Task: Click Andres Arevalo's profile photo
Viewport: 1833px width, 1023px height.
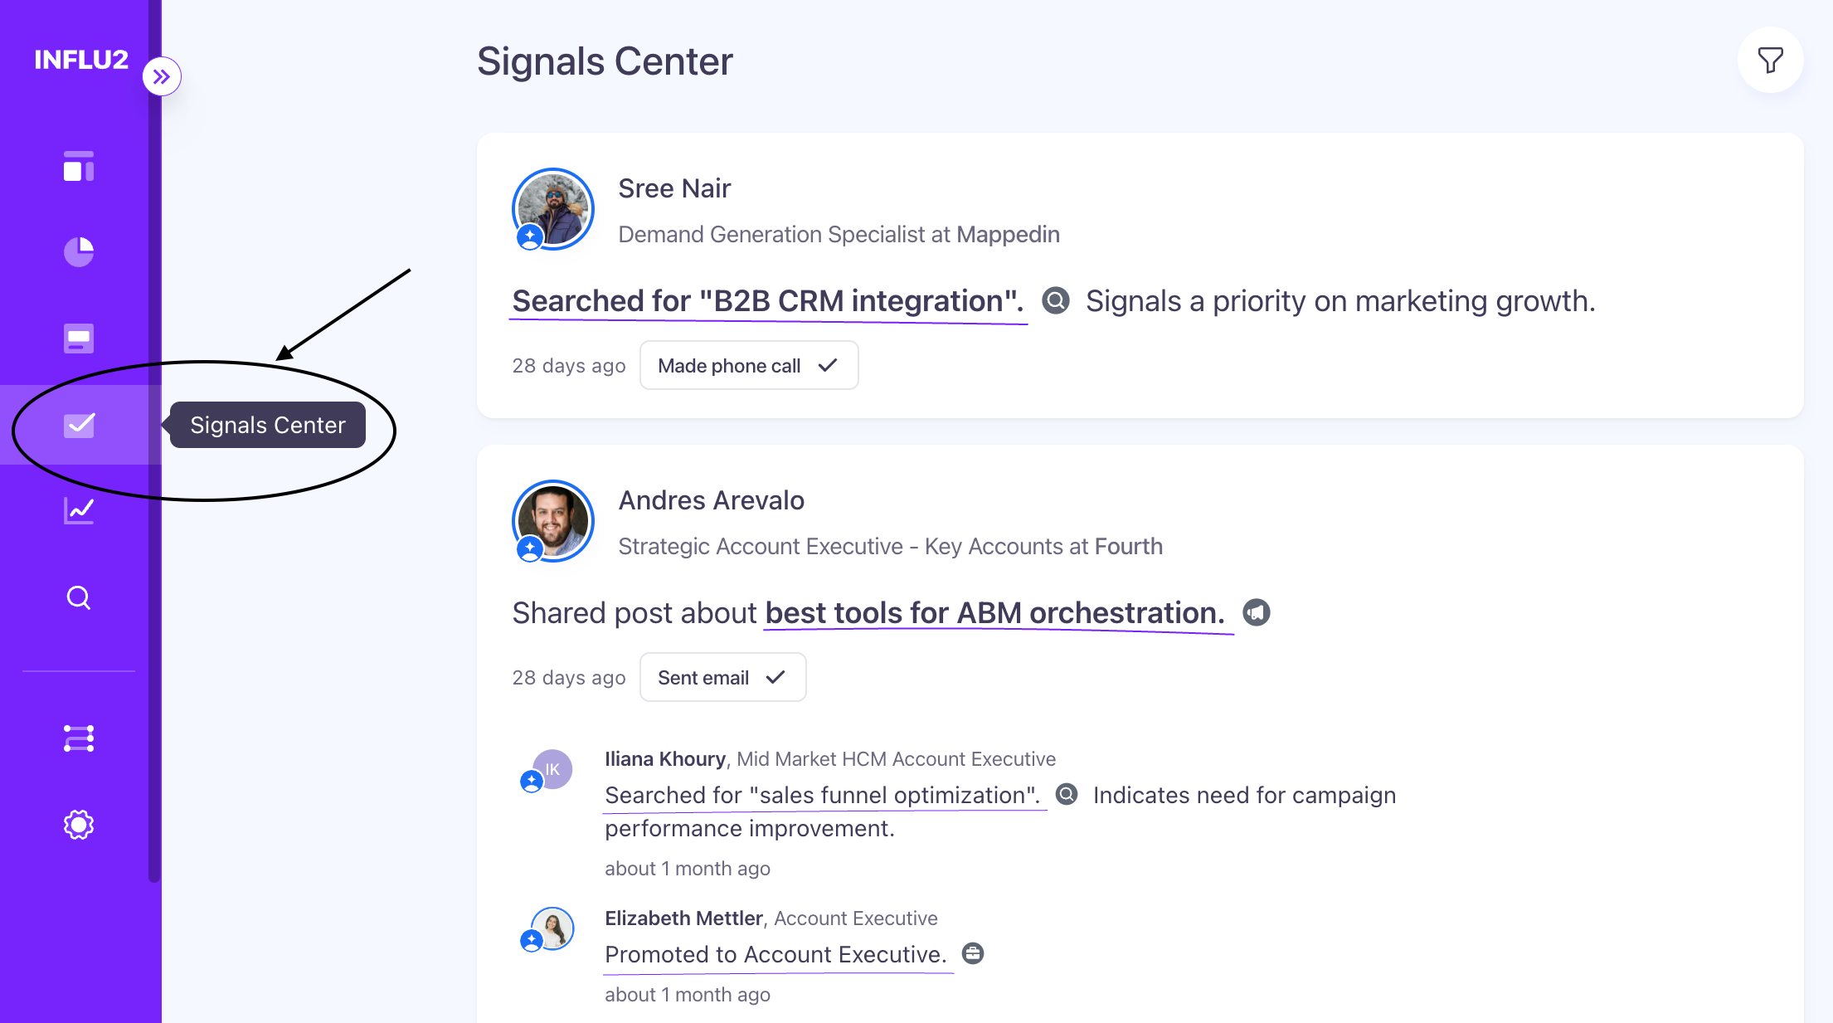Action: pyautogui.click(x=552, y=521)
